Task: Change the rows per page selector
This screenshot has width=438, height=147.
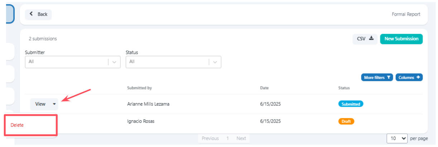Action: pyautogui.click(x=397, y=138)
